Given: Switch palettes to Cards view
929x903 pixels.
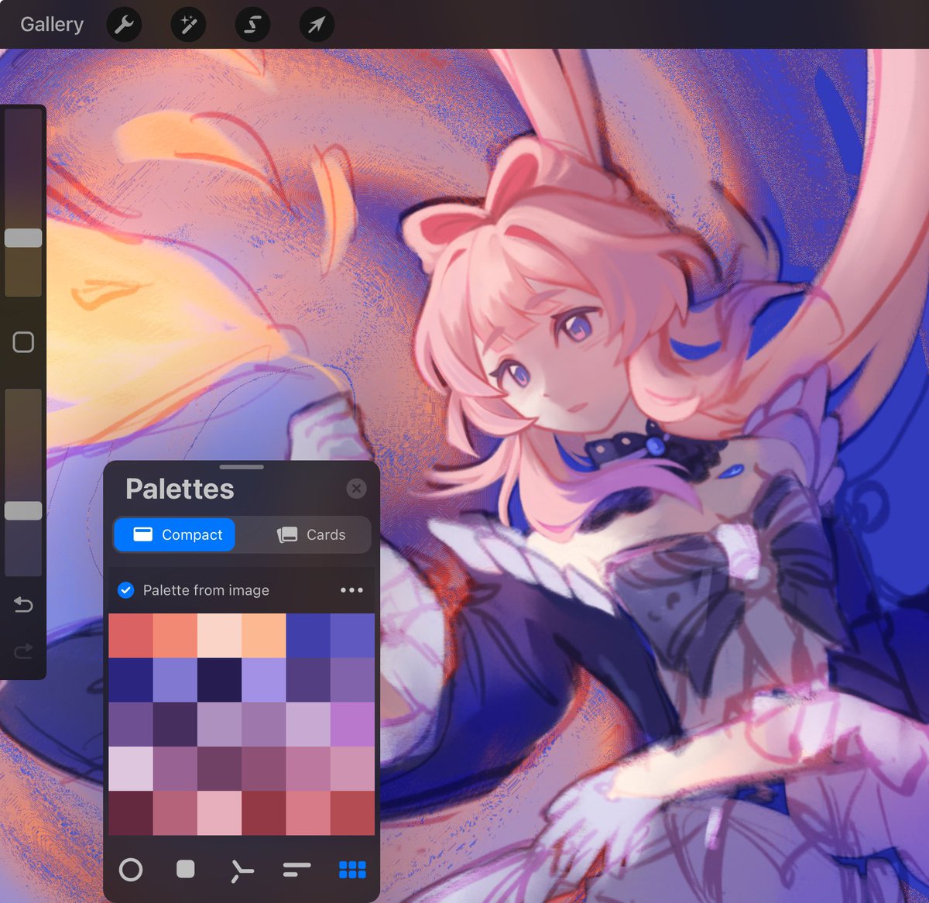Looking at the screenshot, I should tap(310, 534).
